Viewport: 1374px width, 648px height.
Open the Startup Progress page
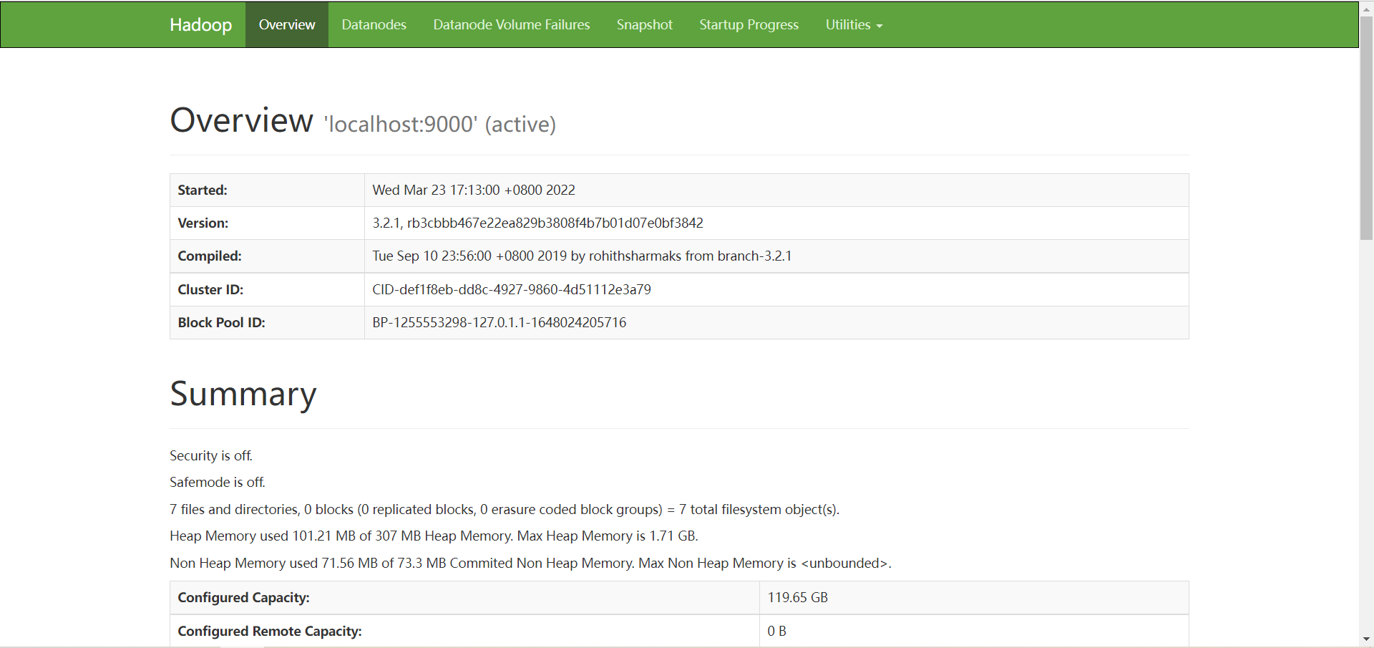[749, 24]
